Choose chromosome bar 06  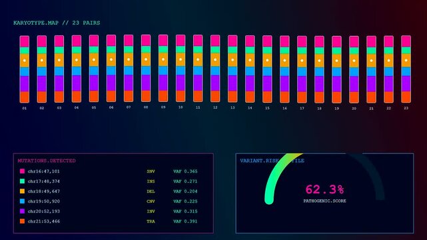(x=111, y=69)
